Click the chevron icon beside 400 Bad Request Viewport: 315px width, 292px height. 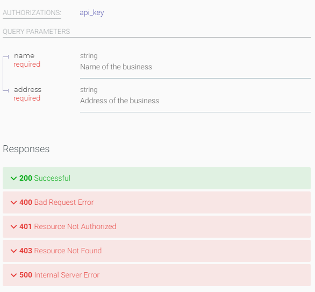(x=13, y=202)
